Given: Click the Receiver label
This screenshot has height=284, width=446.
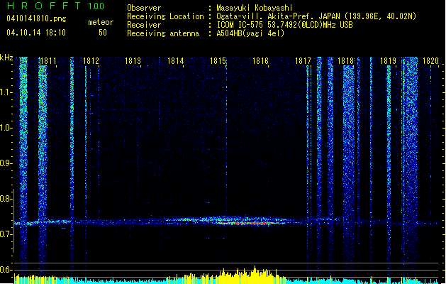Looking at the screenshot, I should point(144,25).
